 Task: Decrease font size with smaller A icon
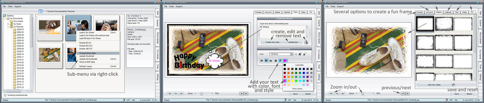pos(304,54)
